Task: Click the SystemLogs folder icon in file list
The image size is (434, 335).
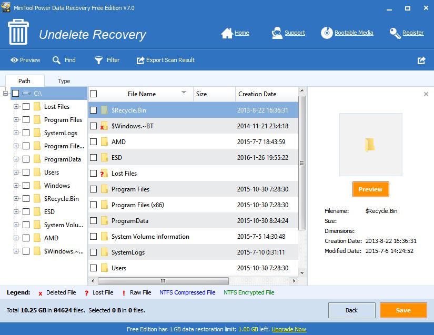Action: point(104,252)
